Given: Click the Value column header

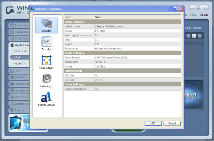Looking at the screenshot, I should click(x=138, y=17).
